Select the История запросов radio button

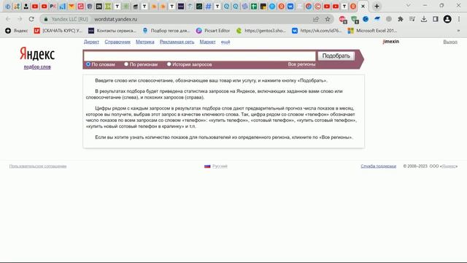click(169, 64)
